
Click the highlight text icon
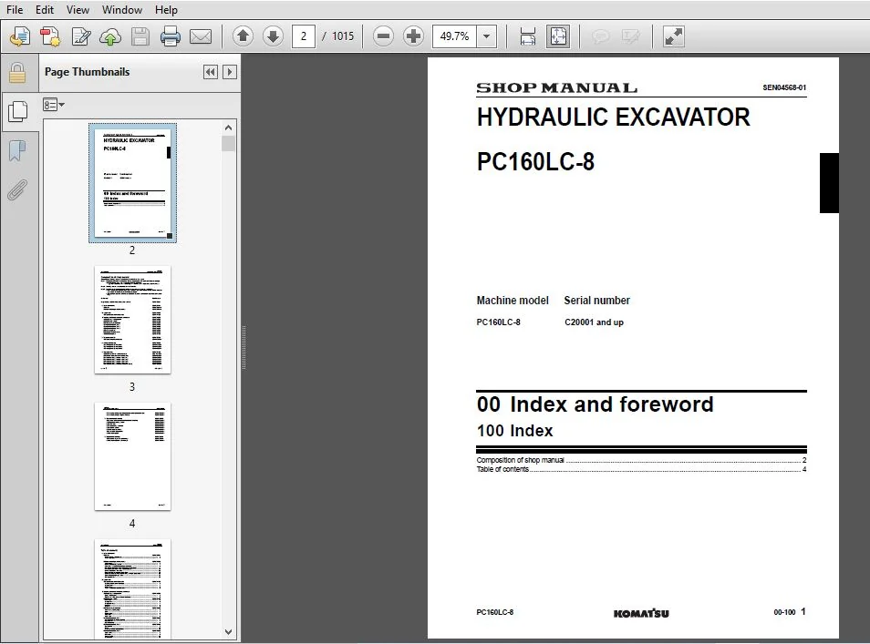[630, 36]
